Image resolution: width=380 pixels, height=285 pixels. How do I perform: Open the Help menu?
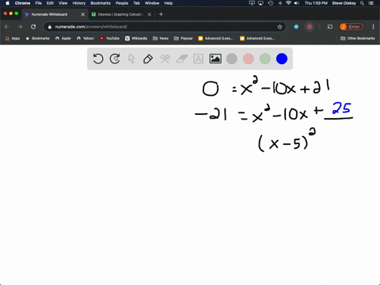pos(169,3)
